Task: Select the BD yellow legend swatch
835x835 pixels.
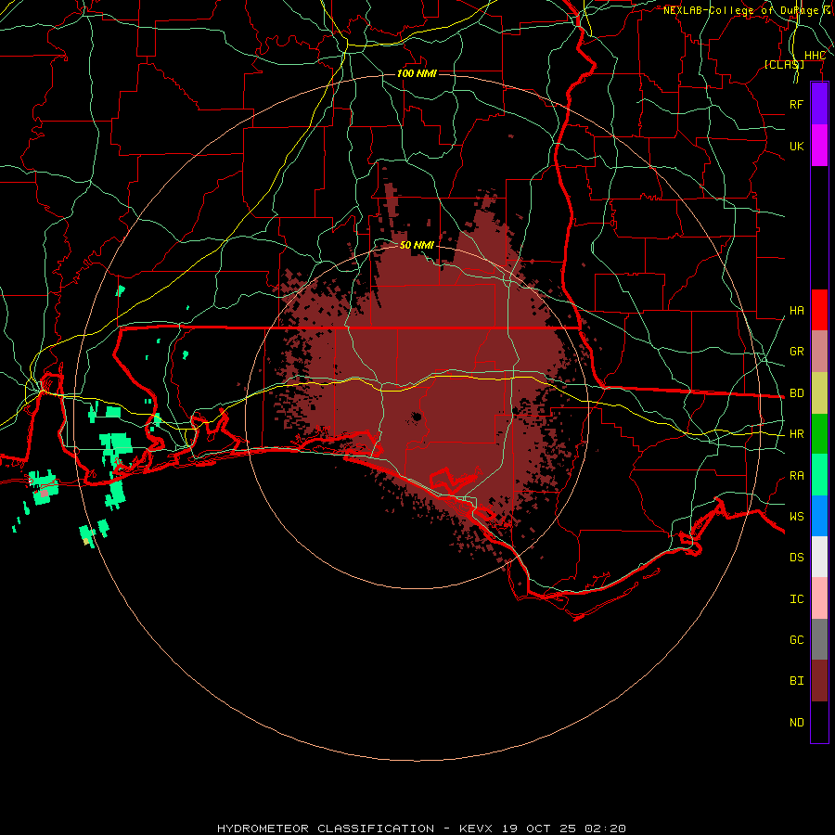Action: [819, 393]
